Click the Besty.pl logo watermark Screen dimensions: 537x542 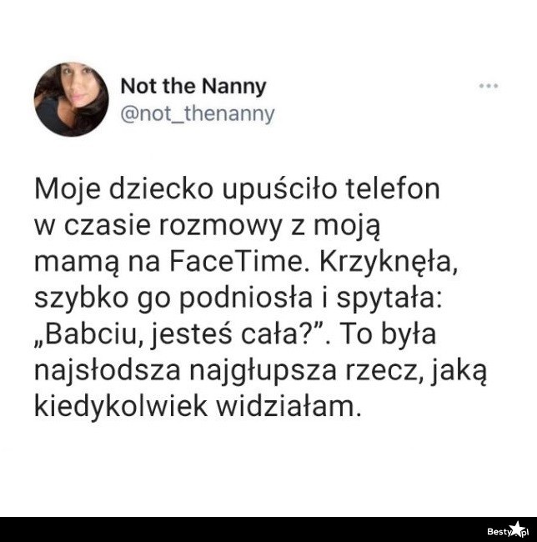[x=508, y=529]
